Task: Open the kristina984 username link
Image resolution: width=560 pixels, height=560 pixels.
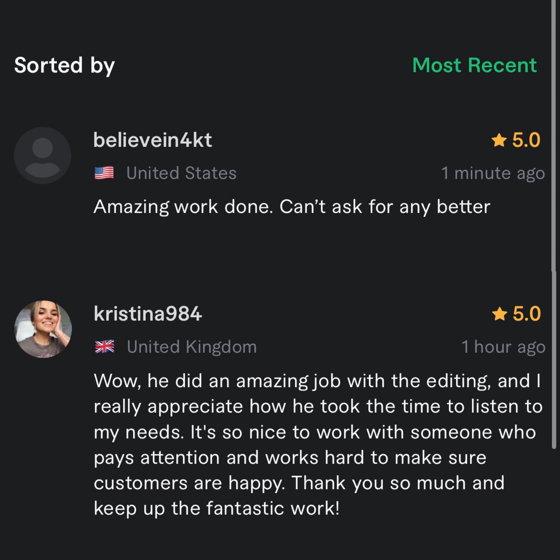Action: point(148,314)
